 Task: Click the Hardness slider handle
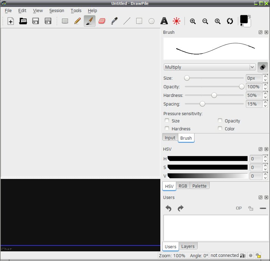click(x=214, y=95)
